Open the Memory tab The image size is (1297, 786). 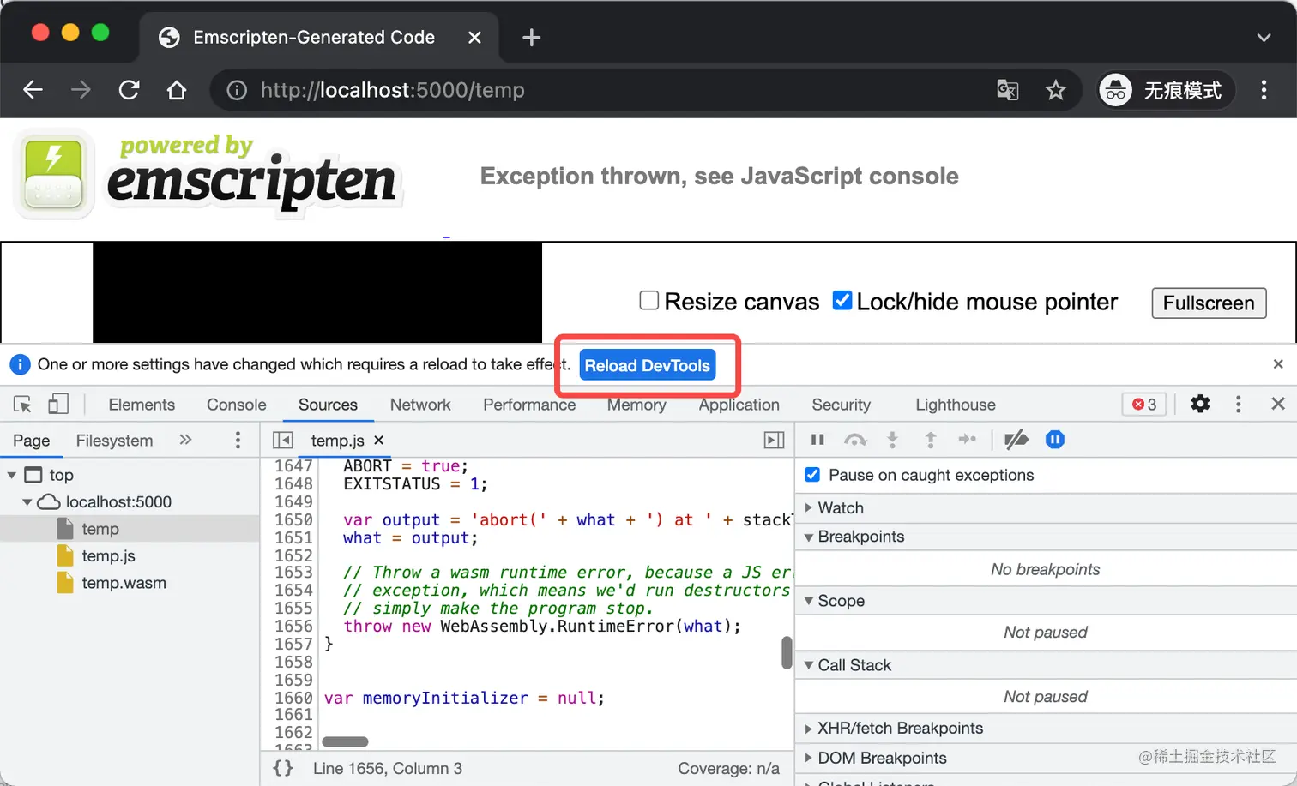[x=636, y=405]
